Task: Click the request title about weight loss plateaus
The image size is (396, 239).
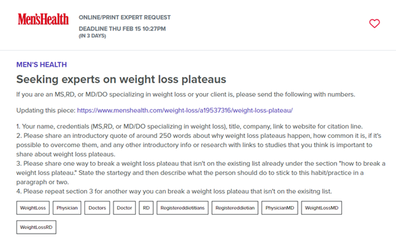Action: (121, 79)
